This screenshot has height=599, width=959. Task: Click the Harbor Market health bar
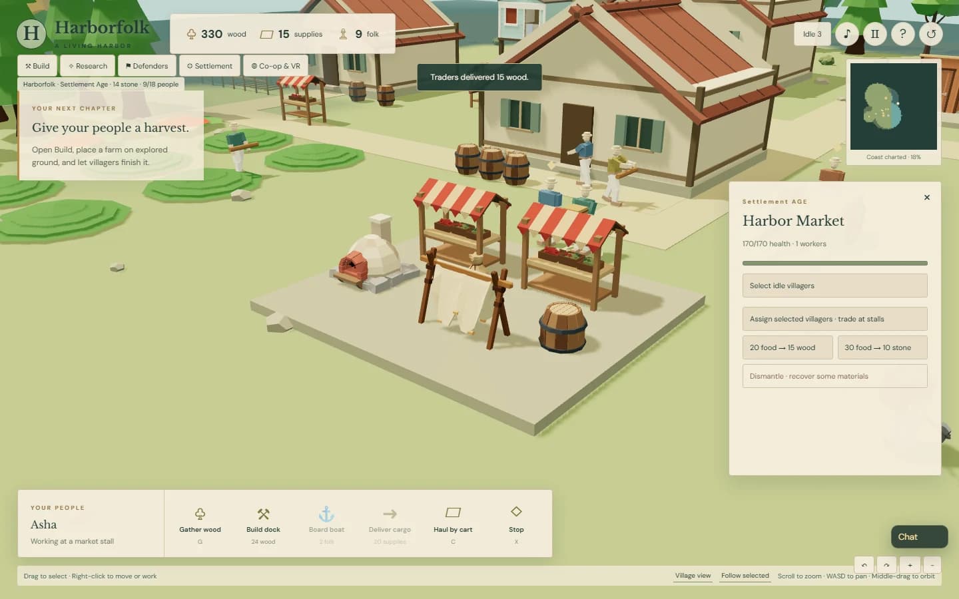834,264
